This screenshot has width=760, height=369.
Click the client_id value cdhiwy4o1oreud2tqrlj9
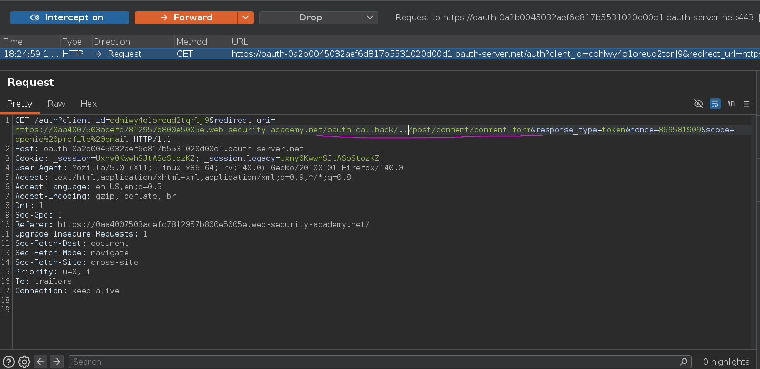[159, 120]
